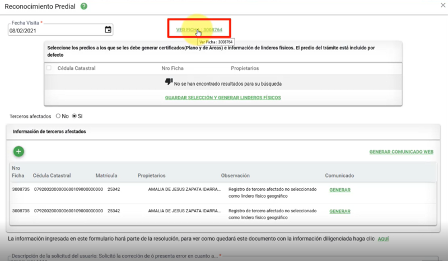Click the Nro Ficha header in predios table
This screenshot has height=261, width=448.
[x=172, y=68]
